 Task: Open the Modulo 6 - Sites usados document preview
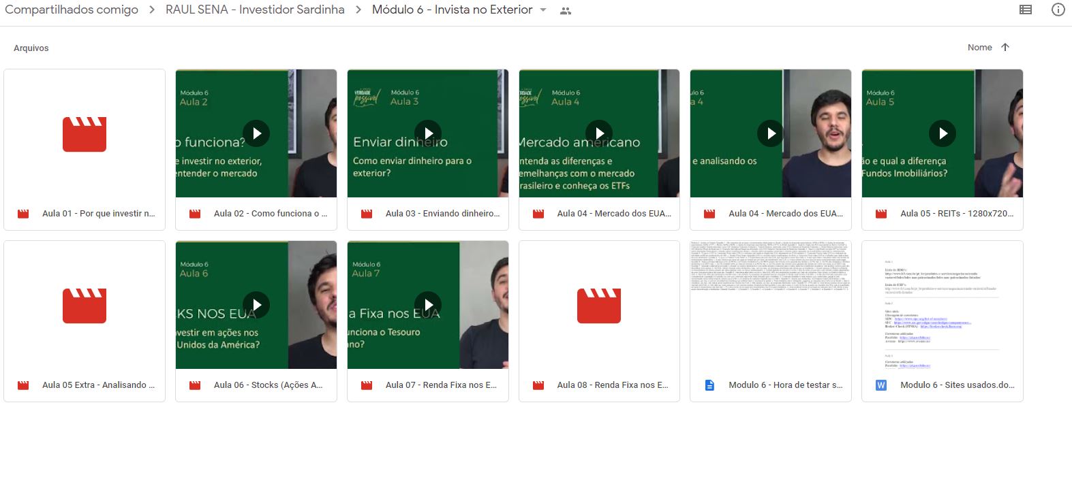(942, 305)
